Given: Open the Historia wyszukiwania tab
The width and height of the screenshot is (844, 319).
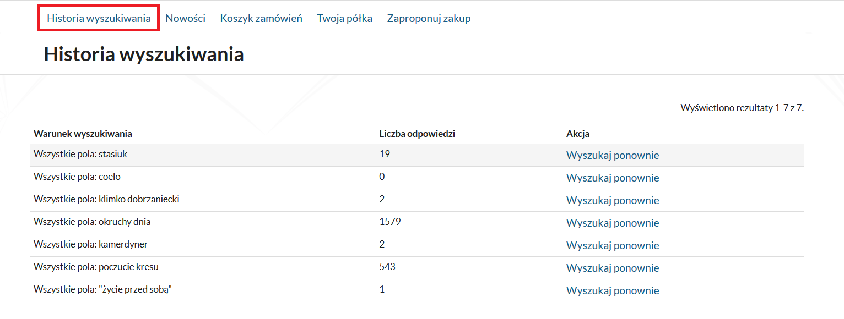Looking at the screenshot, I should click(x=99, y=18).
